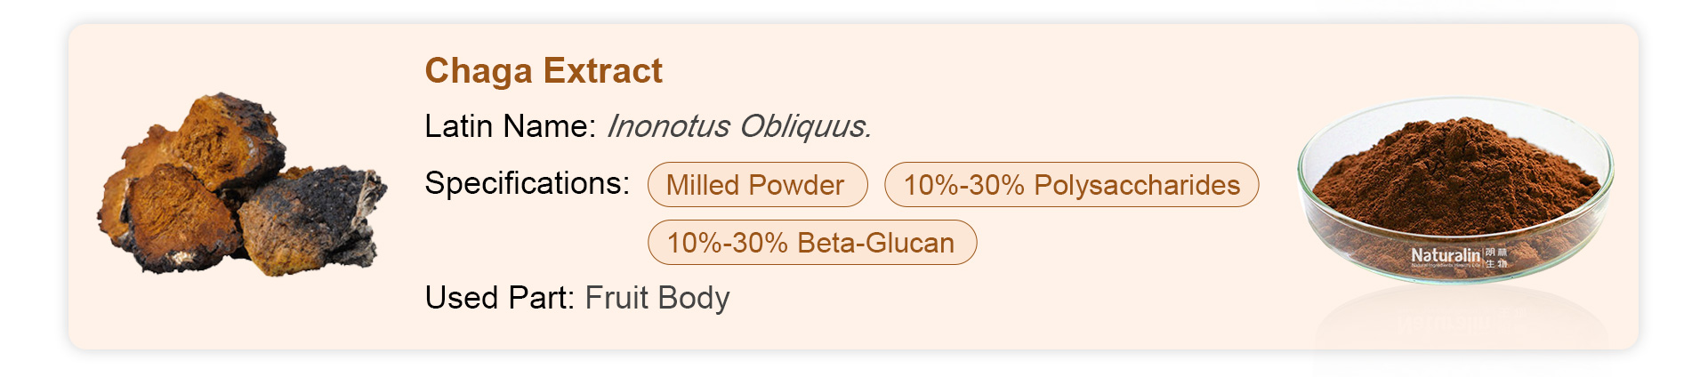Choose the 10%-30% Polysaccharides specification tag
This screenshot has width=1708, height=377.
[x=1071, y=185]
